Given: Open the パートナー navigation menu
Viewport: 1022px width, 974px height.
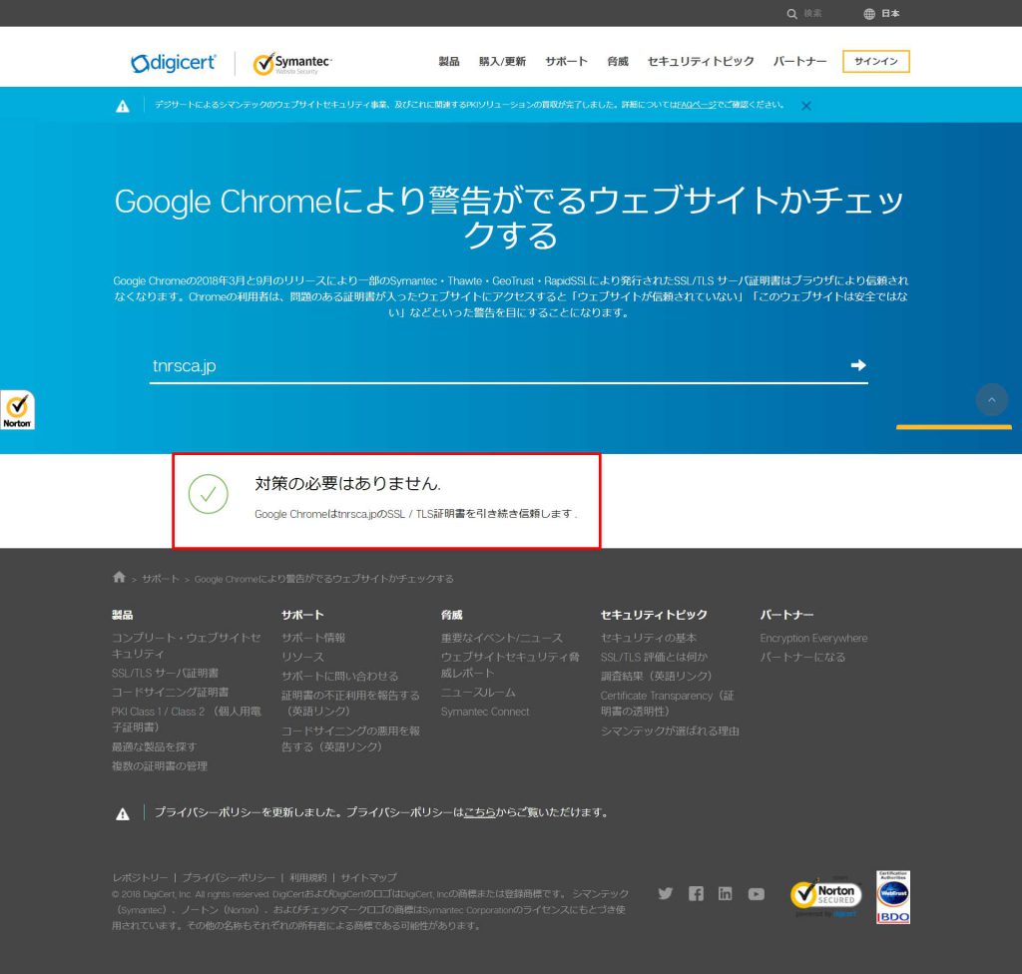Looking at the screenshot, I should (799, 61).
